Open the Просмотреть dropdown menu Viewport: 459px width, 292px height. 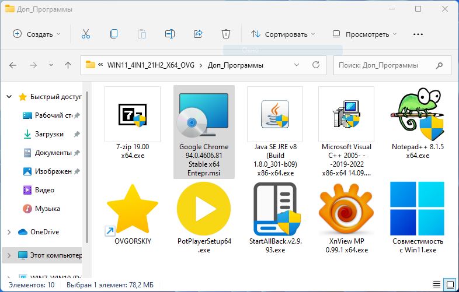[x=364, y=34]
